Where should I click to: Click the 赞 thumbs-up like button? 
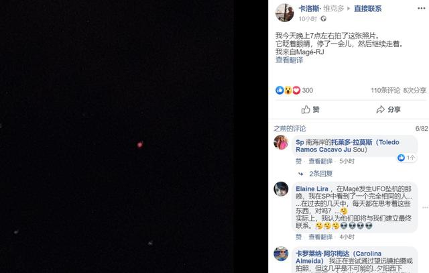click(x=310, y=109)
